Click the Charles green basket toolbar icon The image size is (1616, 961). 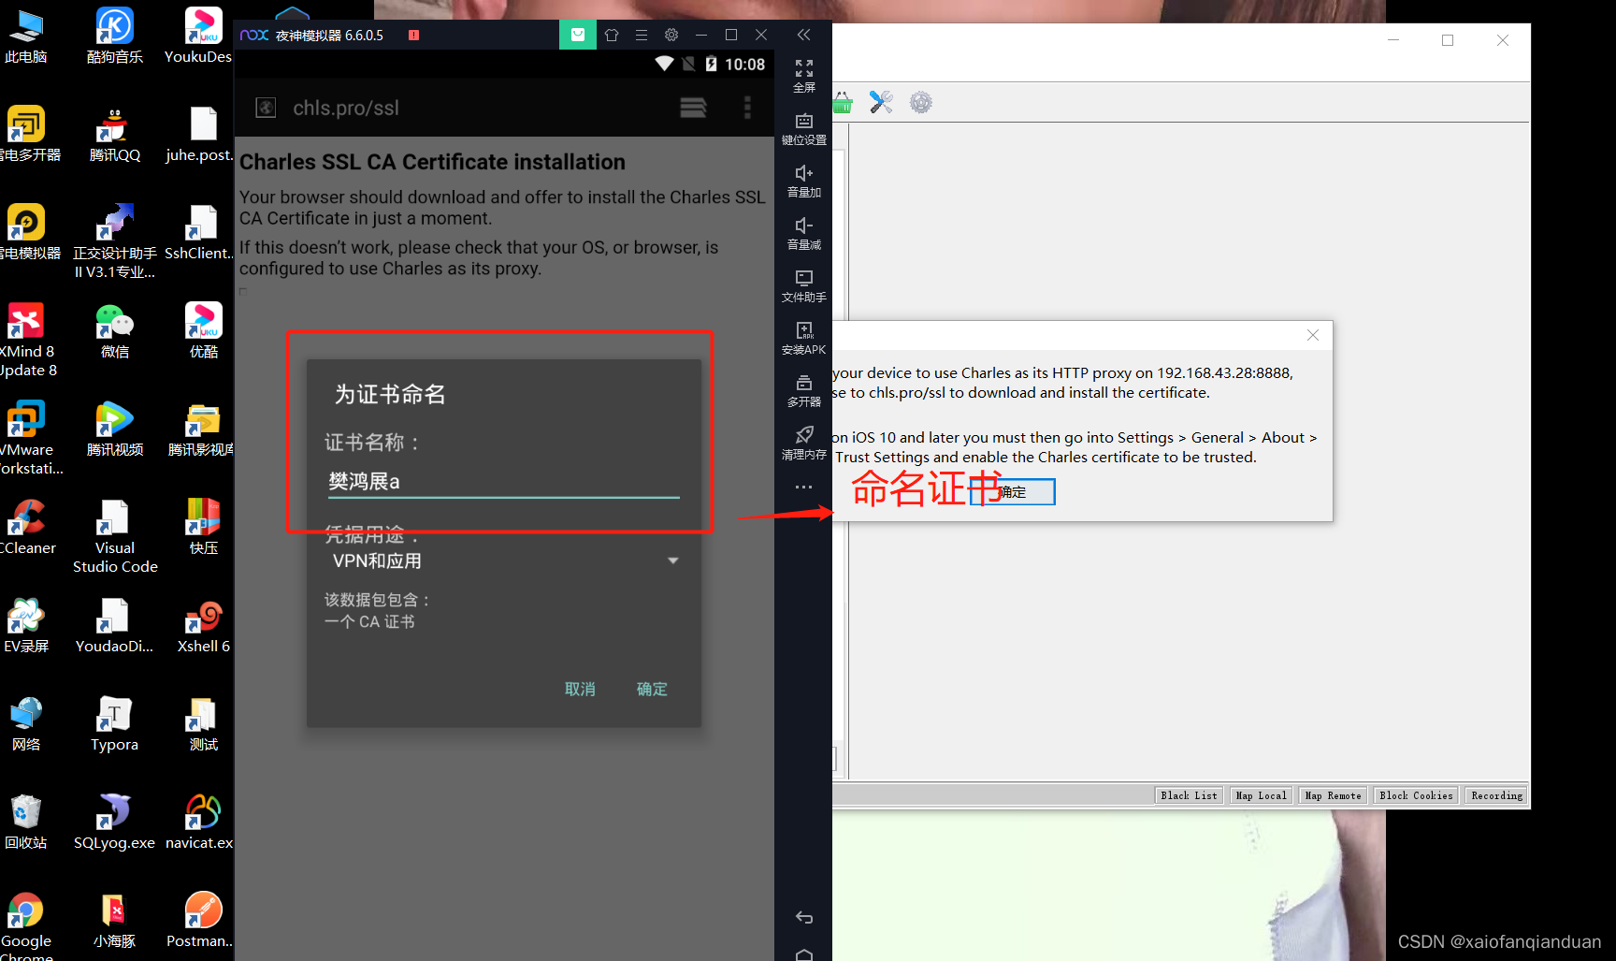pyautogui.click(x=843, y=102)
